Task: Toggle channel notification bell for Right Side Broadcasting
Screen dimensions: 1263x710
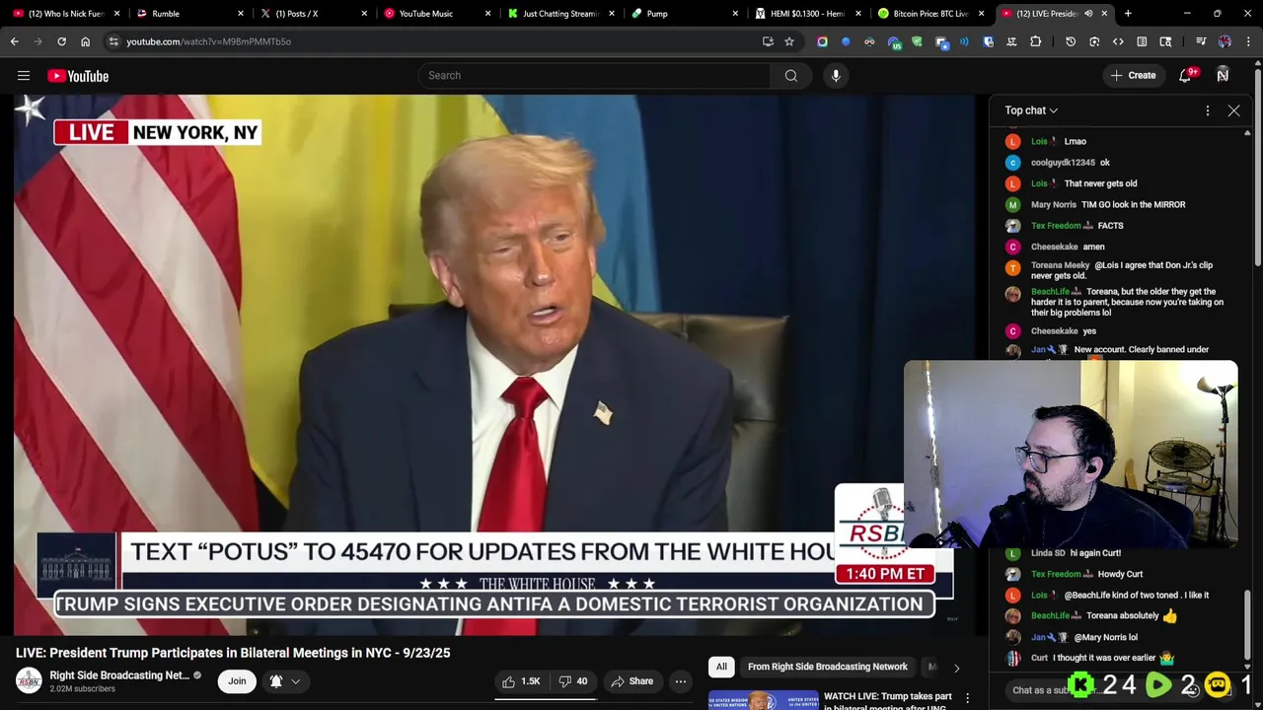Action: [x=276, y=681]
